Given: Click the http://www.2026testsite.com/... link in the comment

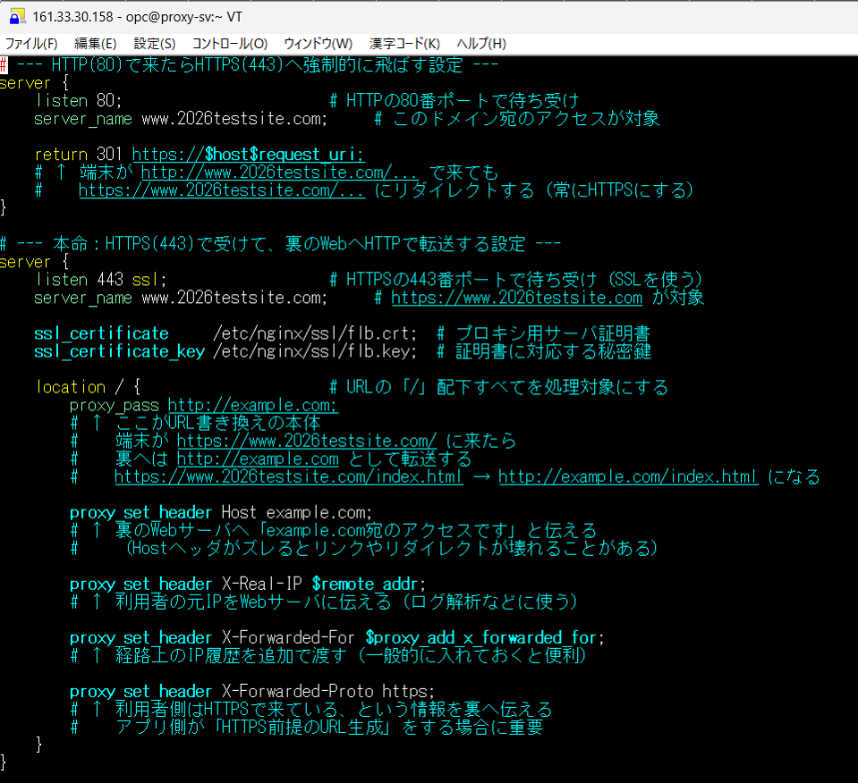Looking at the screenshot, I should coord(279,173).
